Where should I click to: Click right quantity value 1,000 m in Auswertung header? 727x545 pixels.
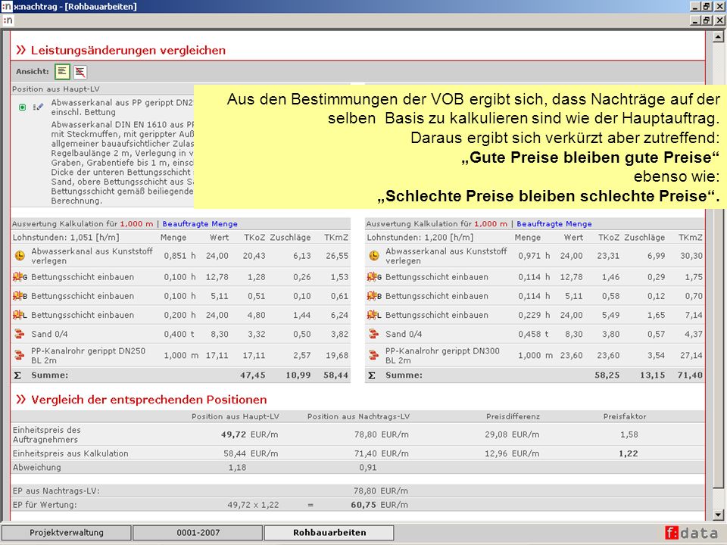coord(491,224)
